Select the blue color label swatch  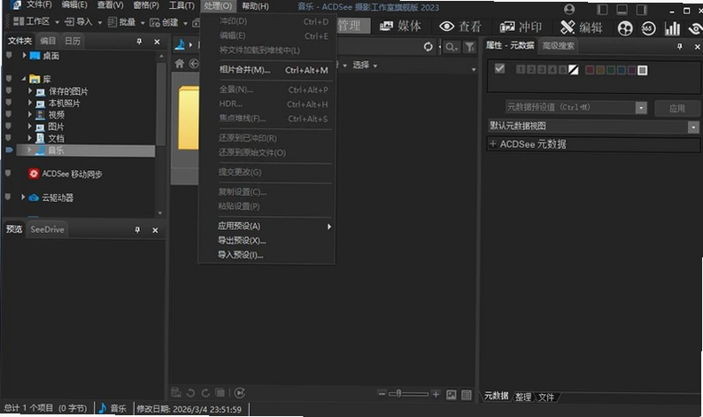point(621,70)
